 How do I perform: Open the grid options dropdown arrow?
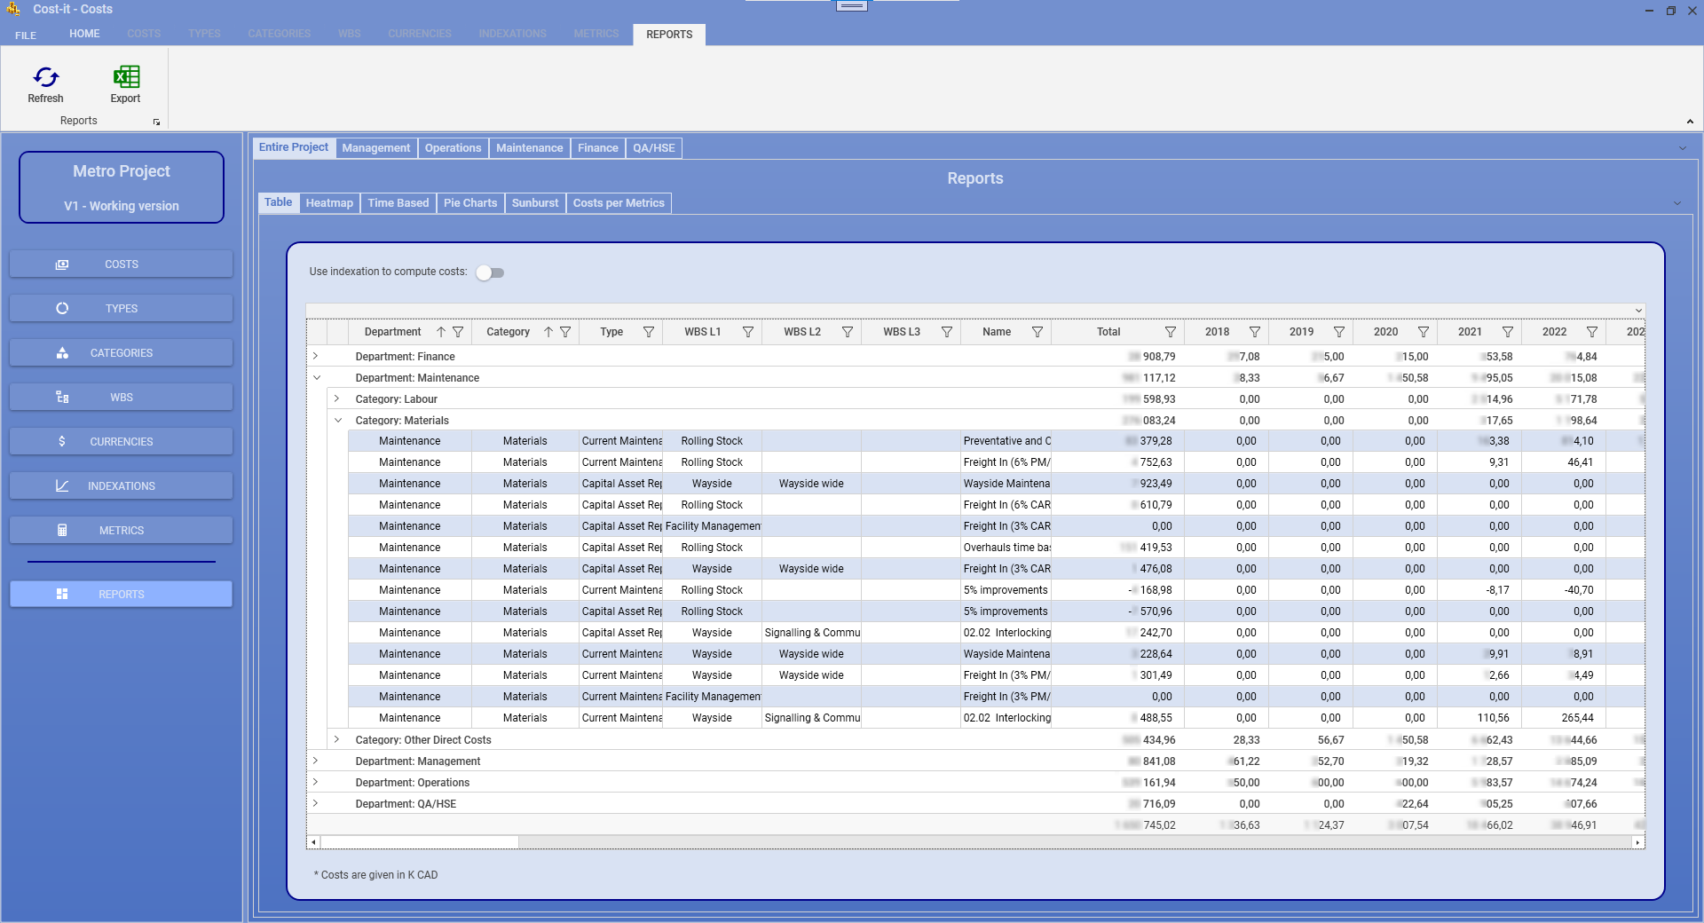tap(1638, 311)
